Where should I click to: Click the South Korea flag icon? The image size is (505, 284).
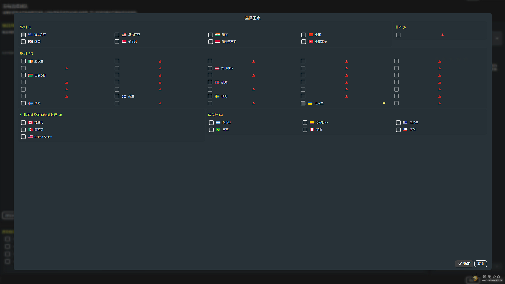pos(30,42)
